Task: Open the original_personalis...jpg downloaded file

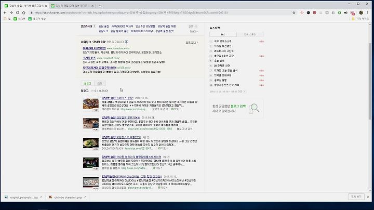Action: [x=21, y=198]
